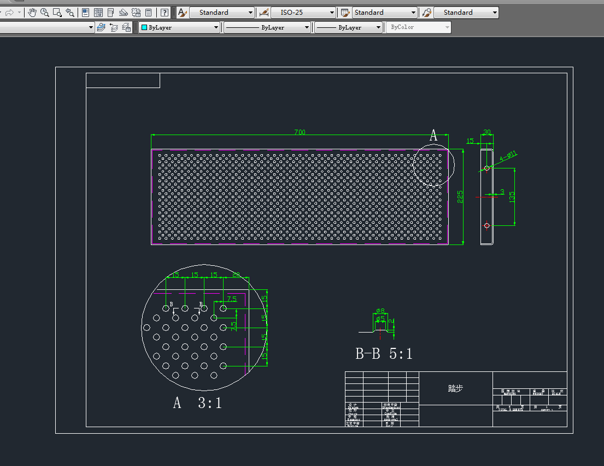Select the 踏步 title block text
The width and height of the screenshot is (604, 466).
(x=455, y=388)
